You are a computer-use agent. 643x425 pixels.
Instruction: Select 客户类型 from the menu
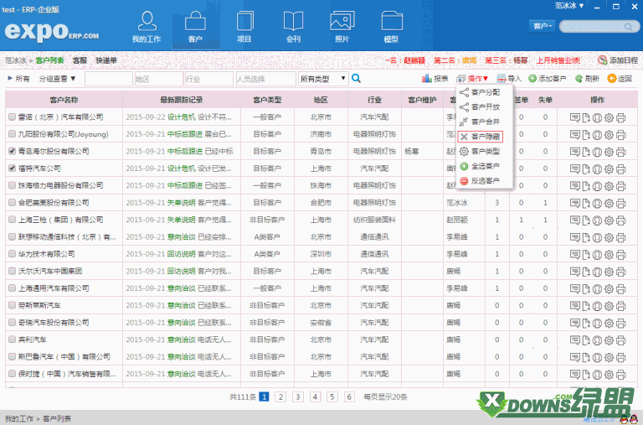(480, 151)
